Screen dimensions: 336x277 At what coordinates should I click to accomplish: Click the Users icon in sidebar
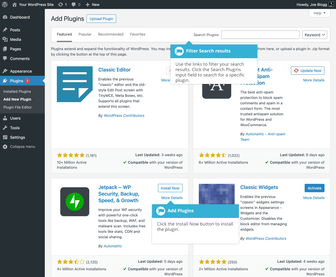(5, 118)
